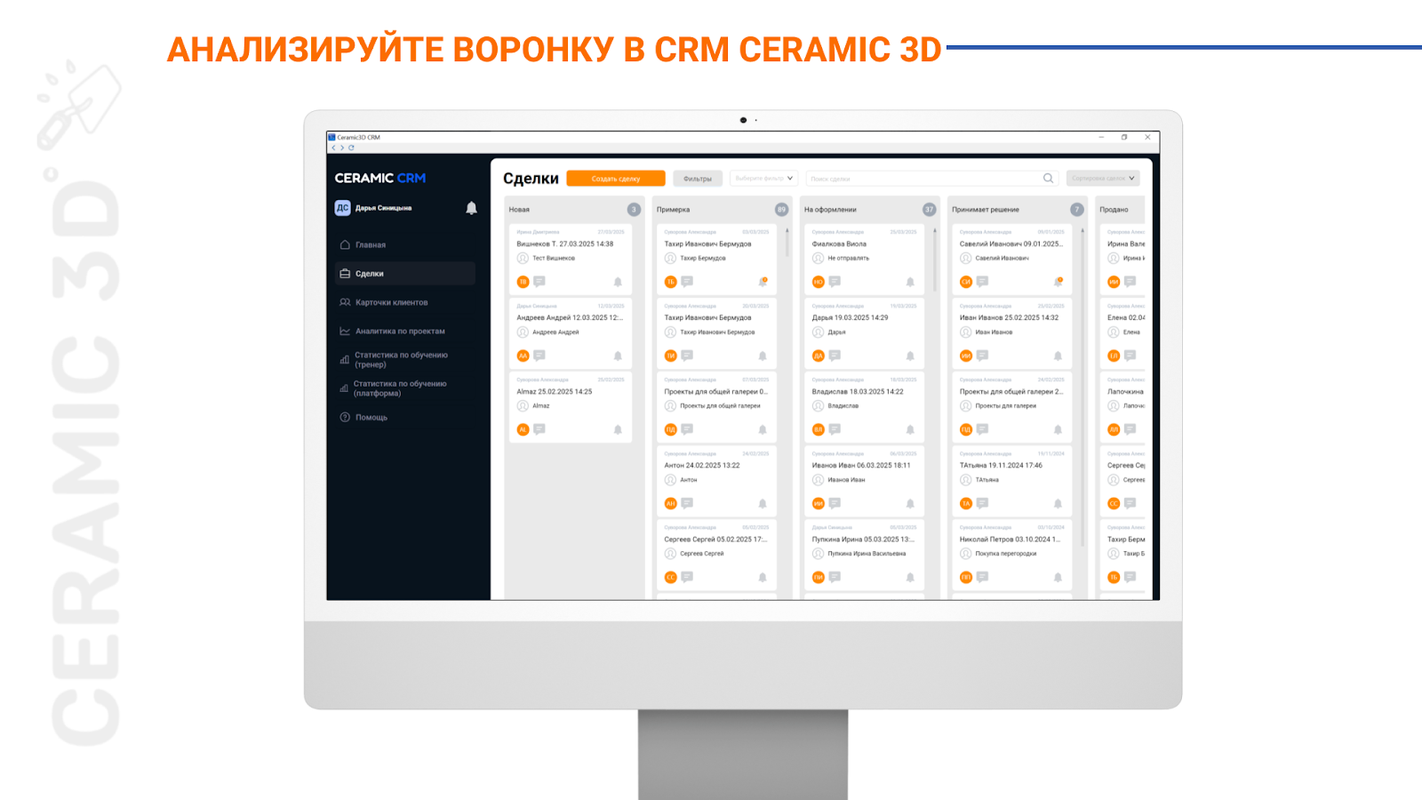Open deal titled Фиалкова Виола
The height and width of the screenshot is (800, 1422).
point(839,244)
